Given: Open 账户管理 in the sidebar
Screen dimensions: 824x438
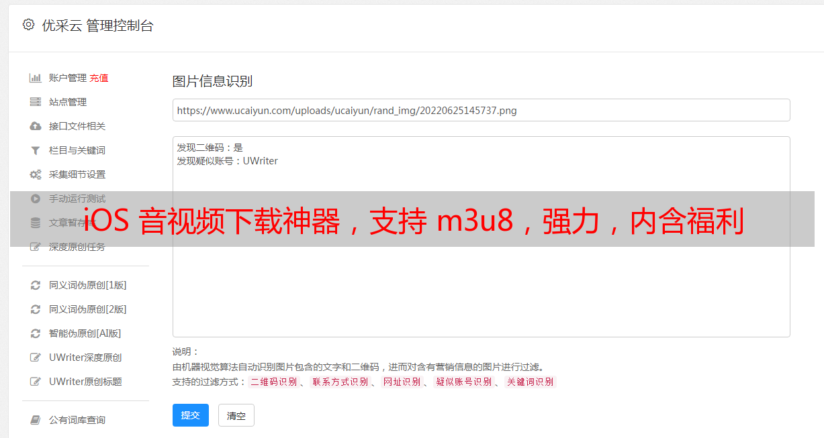Looking at the screenshot, I should [68, 78].
